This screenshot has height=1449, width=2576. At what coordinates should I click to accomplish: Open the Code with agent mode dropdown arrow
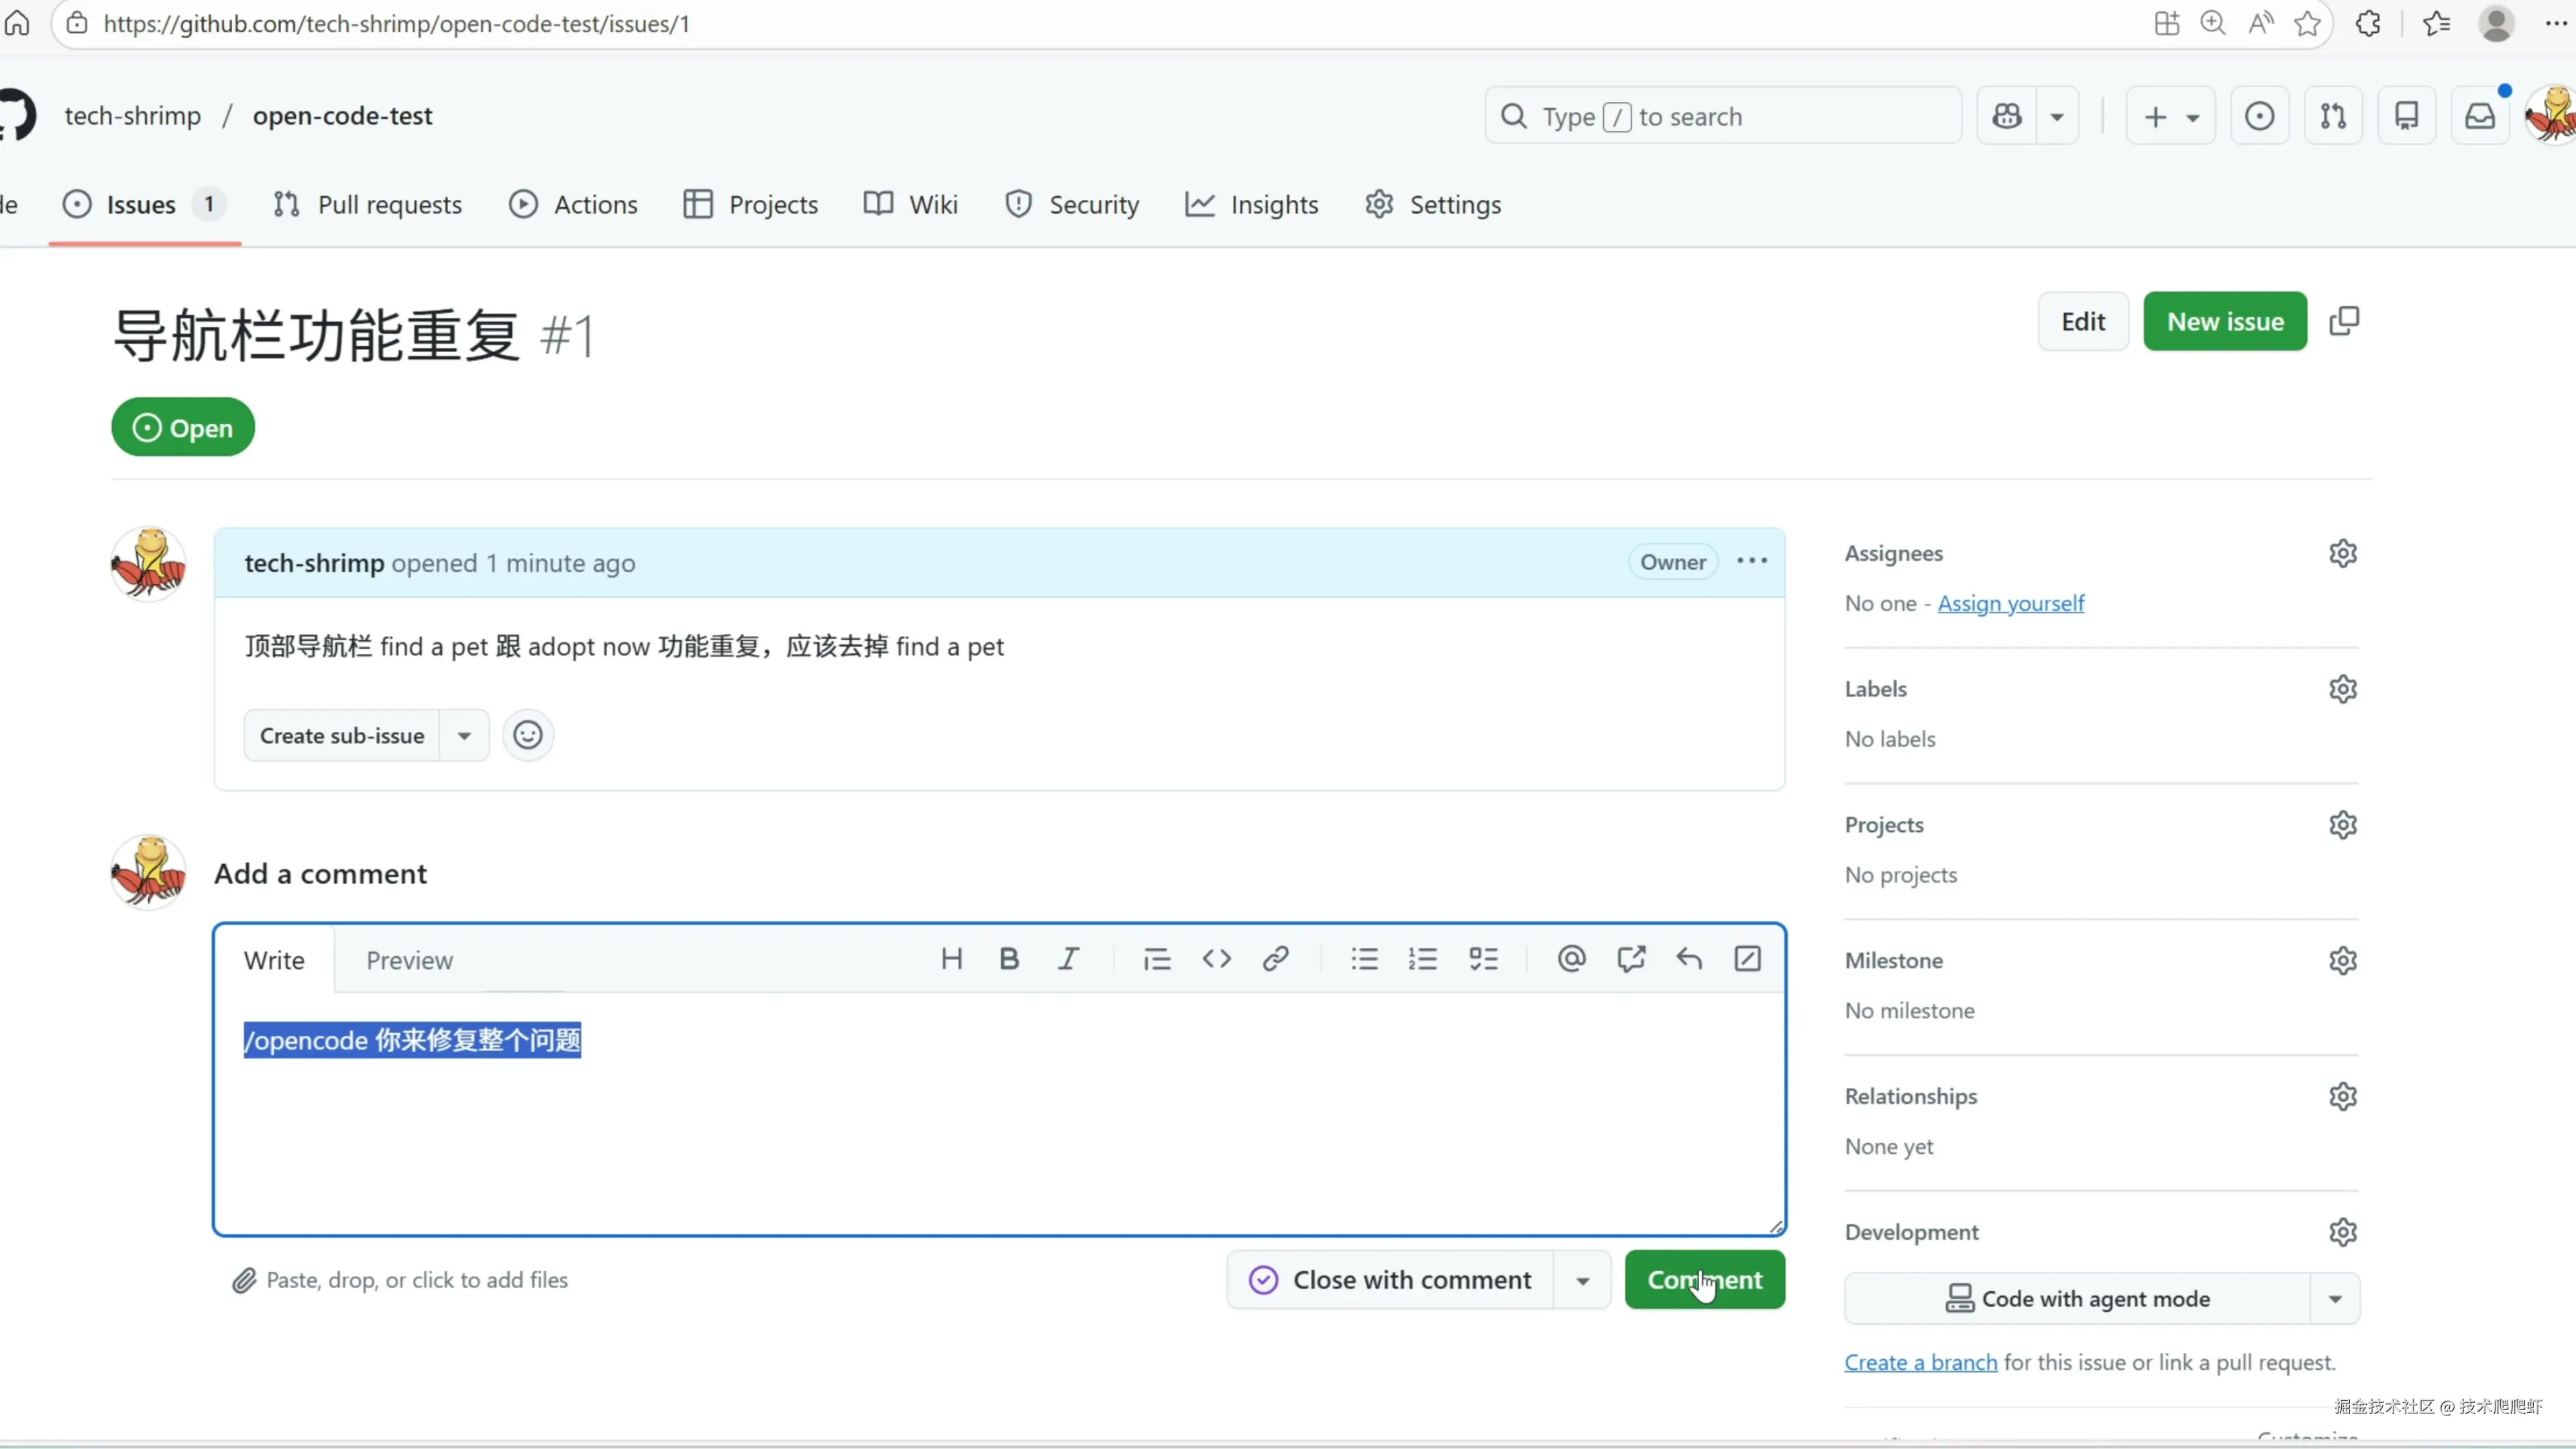tap(2335, 1299)
